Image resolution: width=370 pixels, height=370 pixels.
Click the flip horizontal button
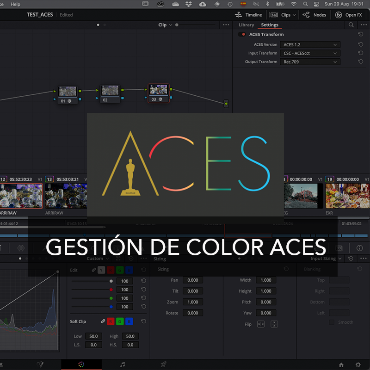coord(261,324)
